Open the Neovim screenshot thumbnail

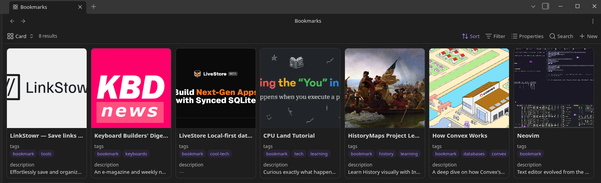pos(554,88)
